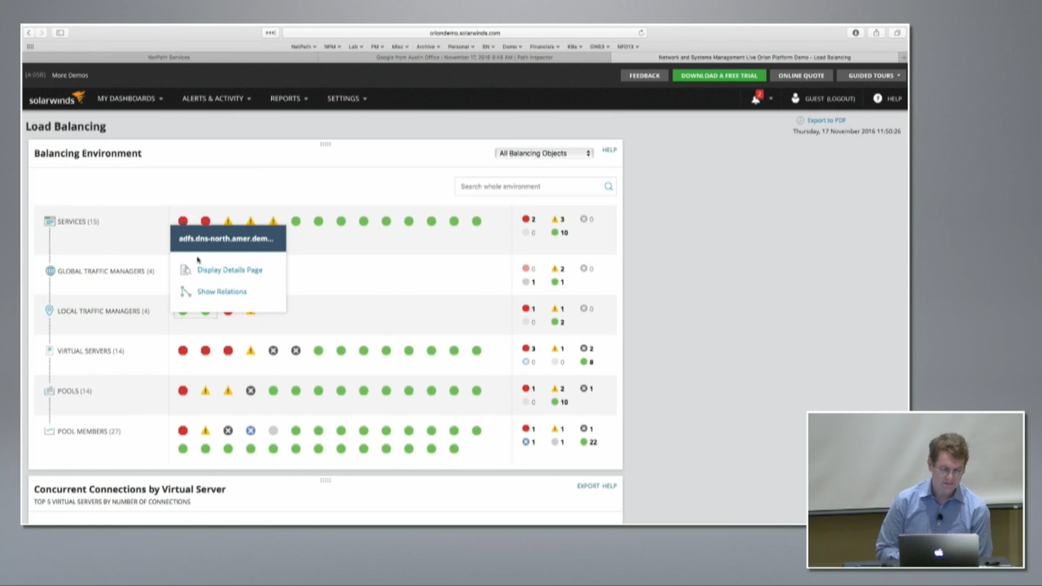1042x586 pixels.
Task: Expand the Settings menu
Action: [x=347, y=99]
